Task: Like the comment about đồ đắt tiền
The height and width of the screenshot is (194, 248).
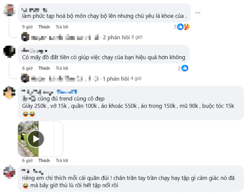Action: point(44,68)
